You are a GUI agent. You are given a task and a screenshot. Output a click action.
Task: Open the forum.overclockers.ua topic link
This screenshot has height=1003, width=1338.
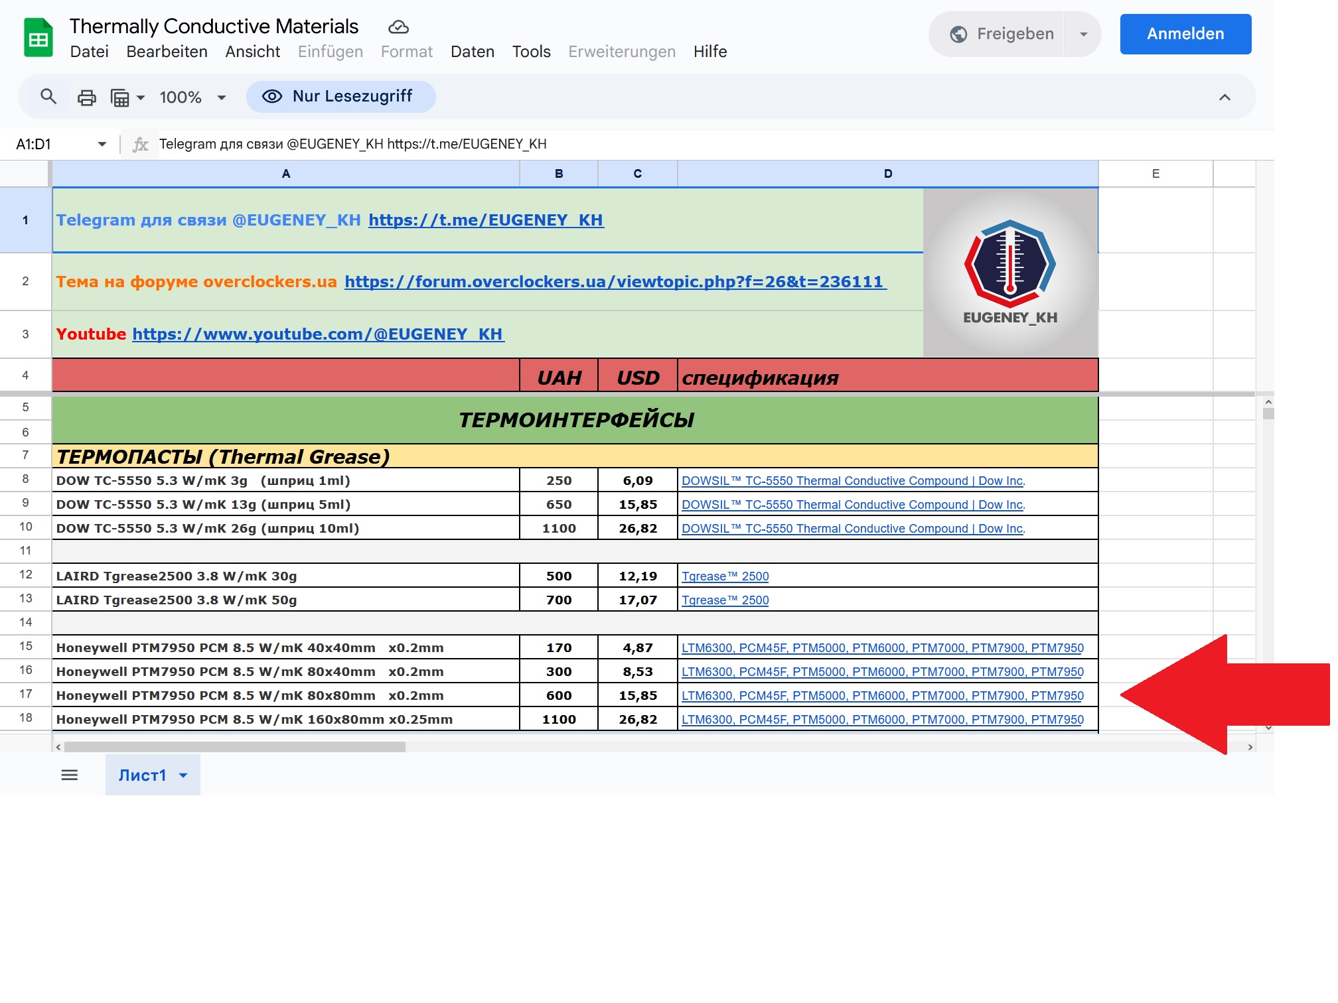click(x=615, y=282)
